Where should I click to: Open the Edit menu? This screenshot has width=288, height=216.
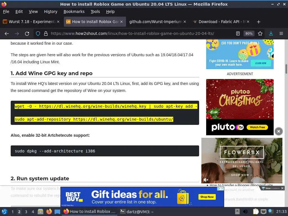(19, 12)
